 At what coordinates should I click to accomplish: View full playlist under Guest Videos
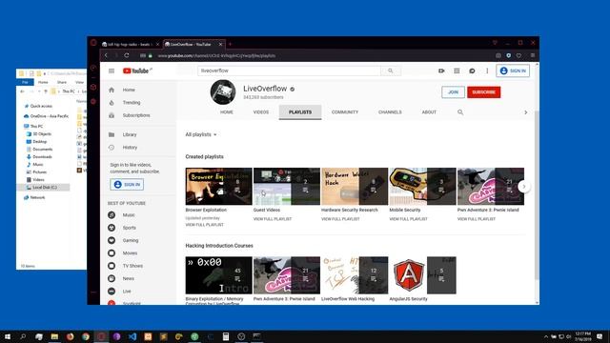(x=273, y=219)
